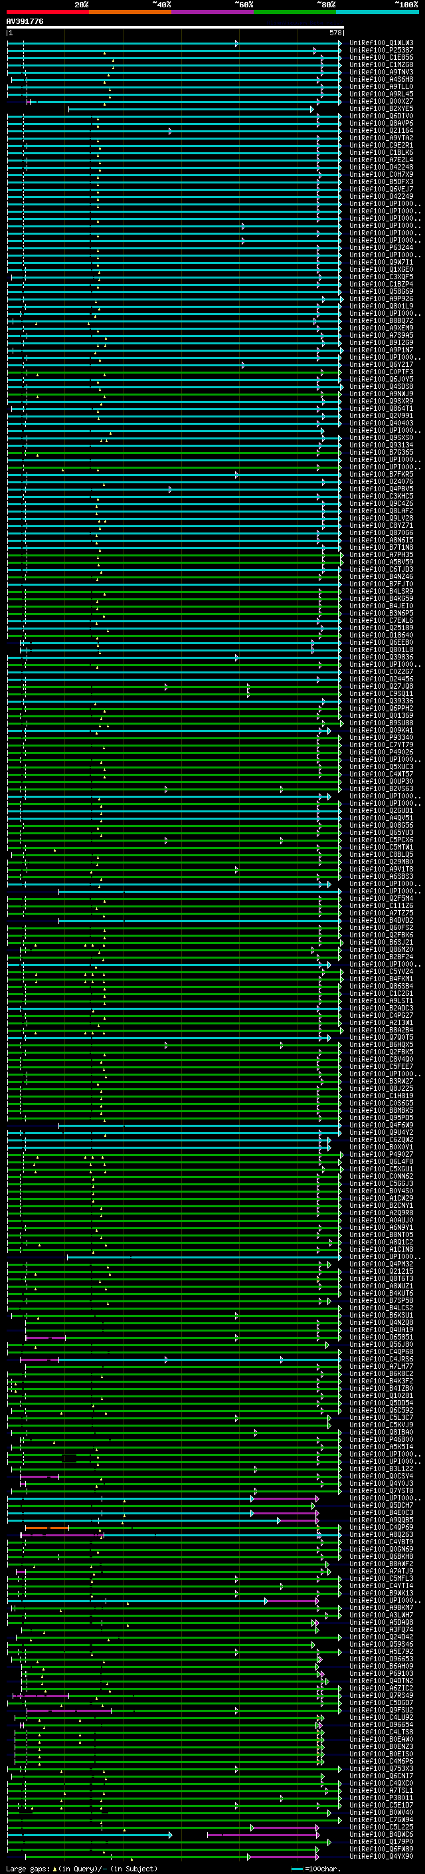Click the arrowhead on the Q1WLW3 alignment row
This screenshot has height=1874, width=425.
tap(237, 44)
